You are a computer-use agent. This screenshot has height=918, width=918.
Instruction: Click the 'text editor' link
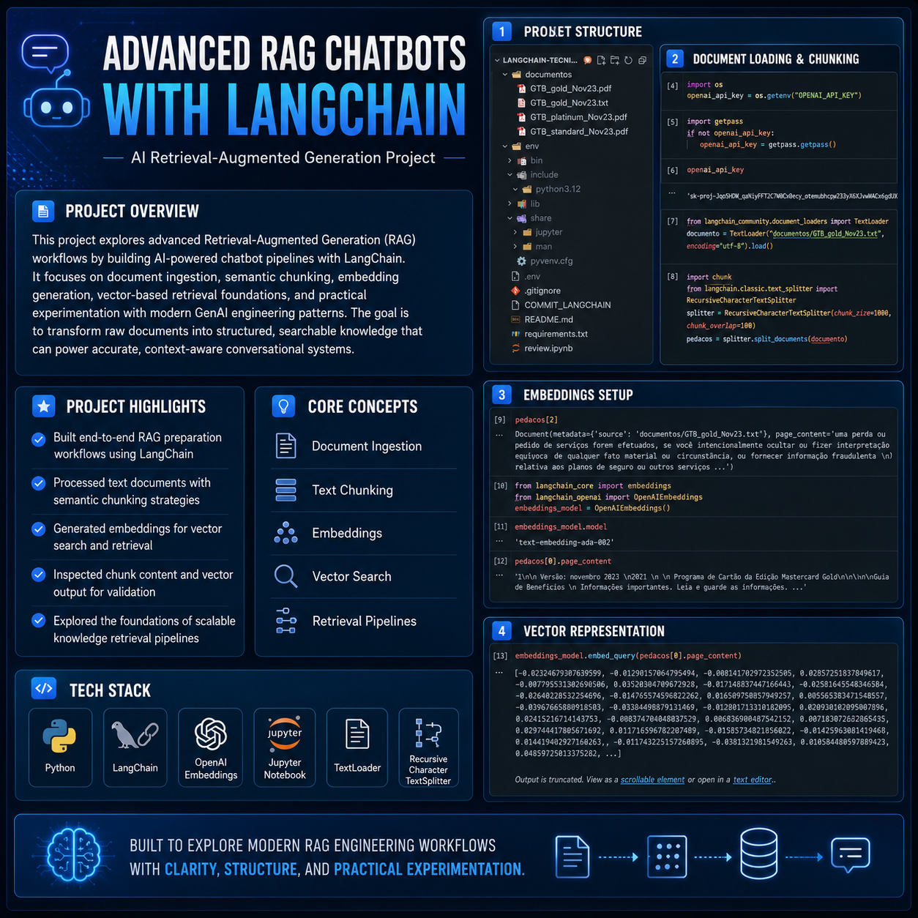point(753,780)
